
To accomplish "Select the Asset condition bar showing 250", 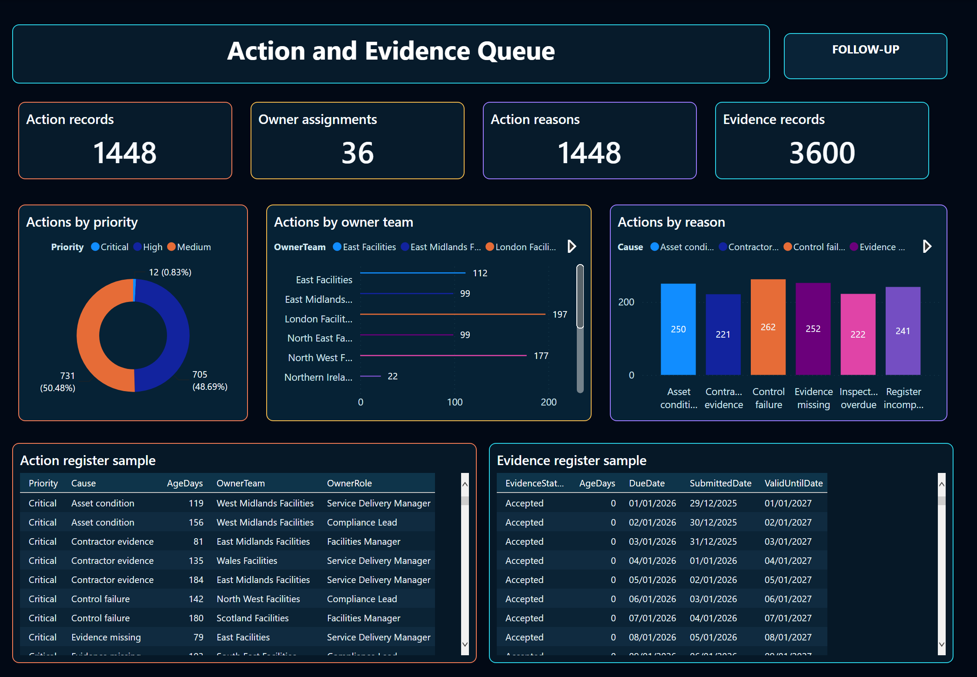I will (x=678, y=329).
